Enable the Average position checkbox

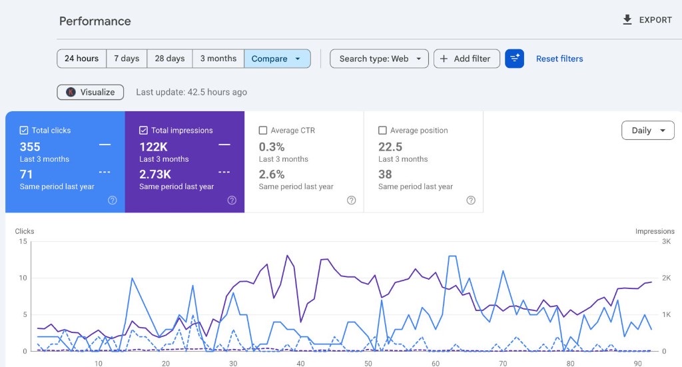click(382, 130)
